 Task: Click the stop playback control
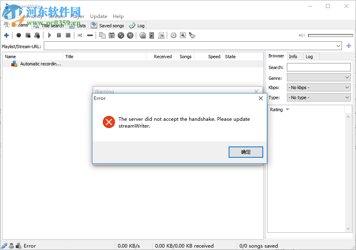pos(68,35)
